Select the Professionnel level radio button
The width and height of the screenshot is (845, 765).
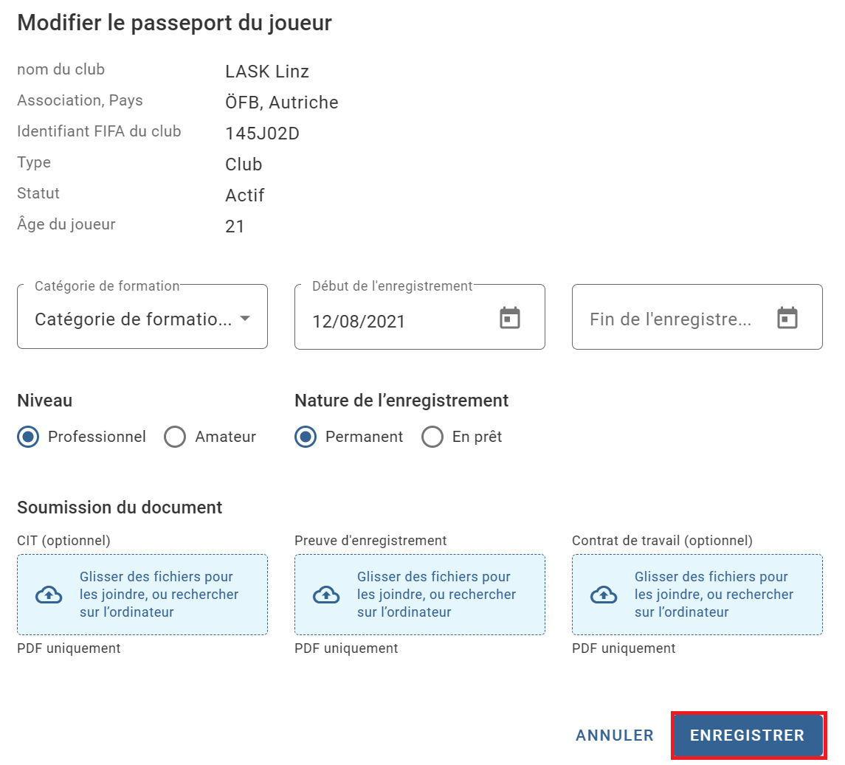pyautogui.click(x=28, y=437)
